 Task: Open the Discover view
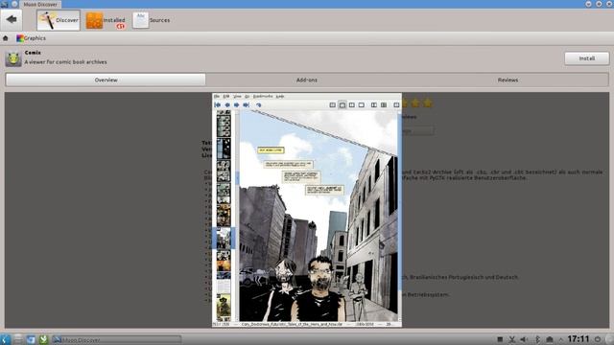pos(59,20)
